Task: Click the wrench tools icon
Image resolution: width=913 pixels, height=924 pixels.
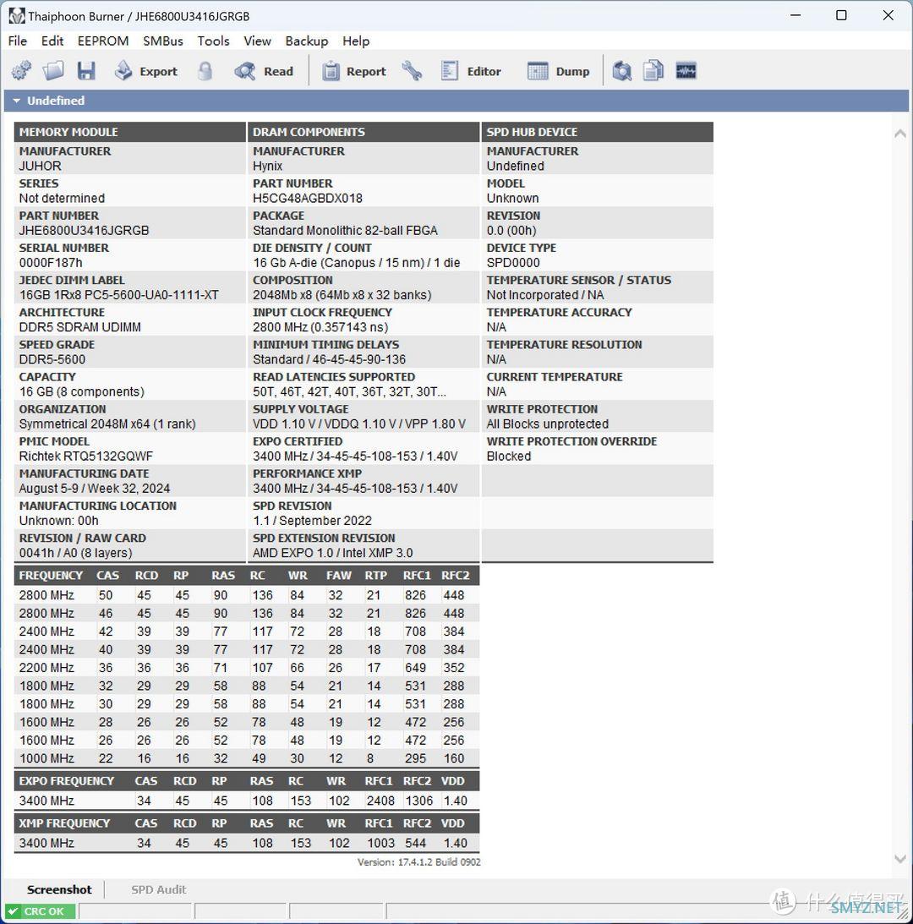Action: 412,71
